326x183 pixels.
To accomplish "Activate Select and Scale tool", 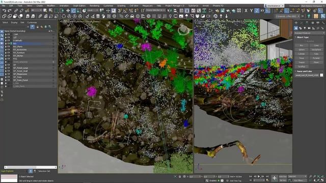I will coord(79,10).
